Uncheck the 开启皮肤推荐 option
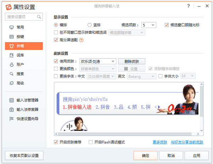This screenshot has width=213, height=164. pos(56,142)
